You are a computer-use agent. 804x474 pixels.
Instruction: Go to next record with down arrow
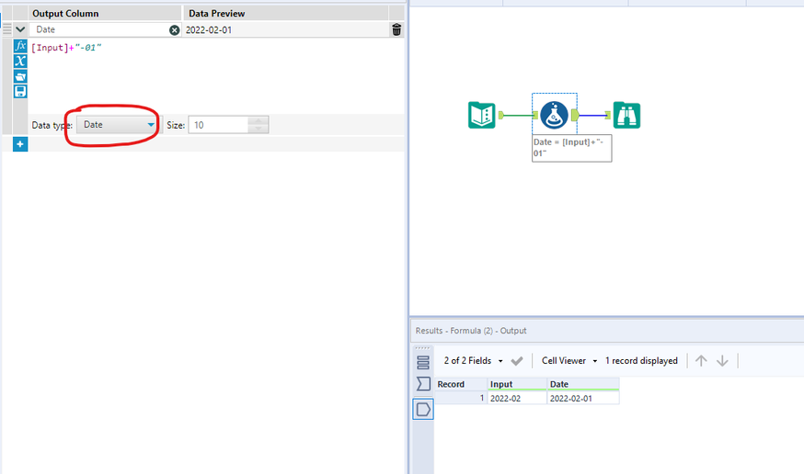[722, 361]
